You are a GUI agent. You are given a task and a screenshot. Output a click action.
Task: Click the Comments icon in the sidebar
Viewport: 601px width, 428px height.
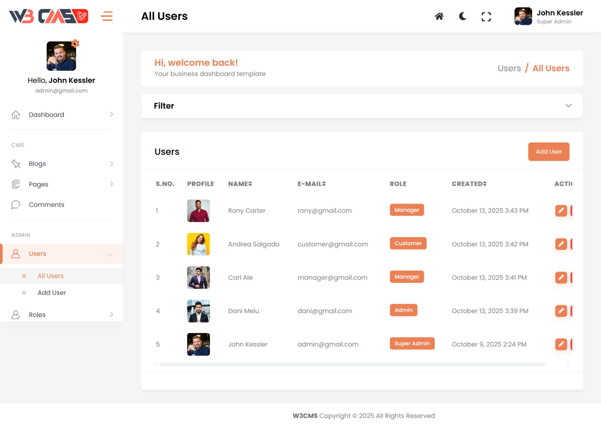click(16, 205)
